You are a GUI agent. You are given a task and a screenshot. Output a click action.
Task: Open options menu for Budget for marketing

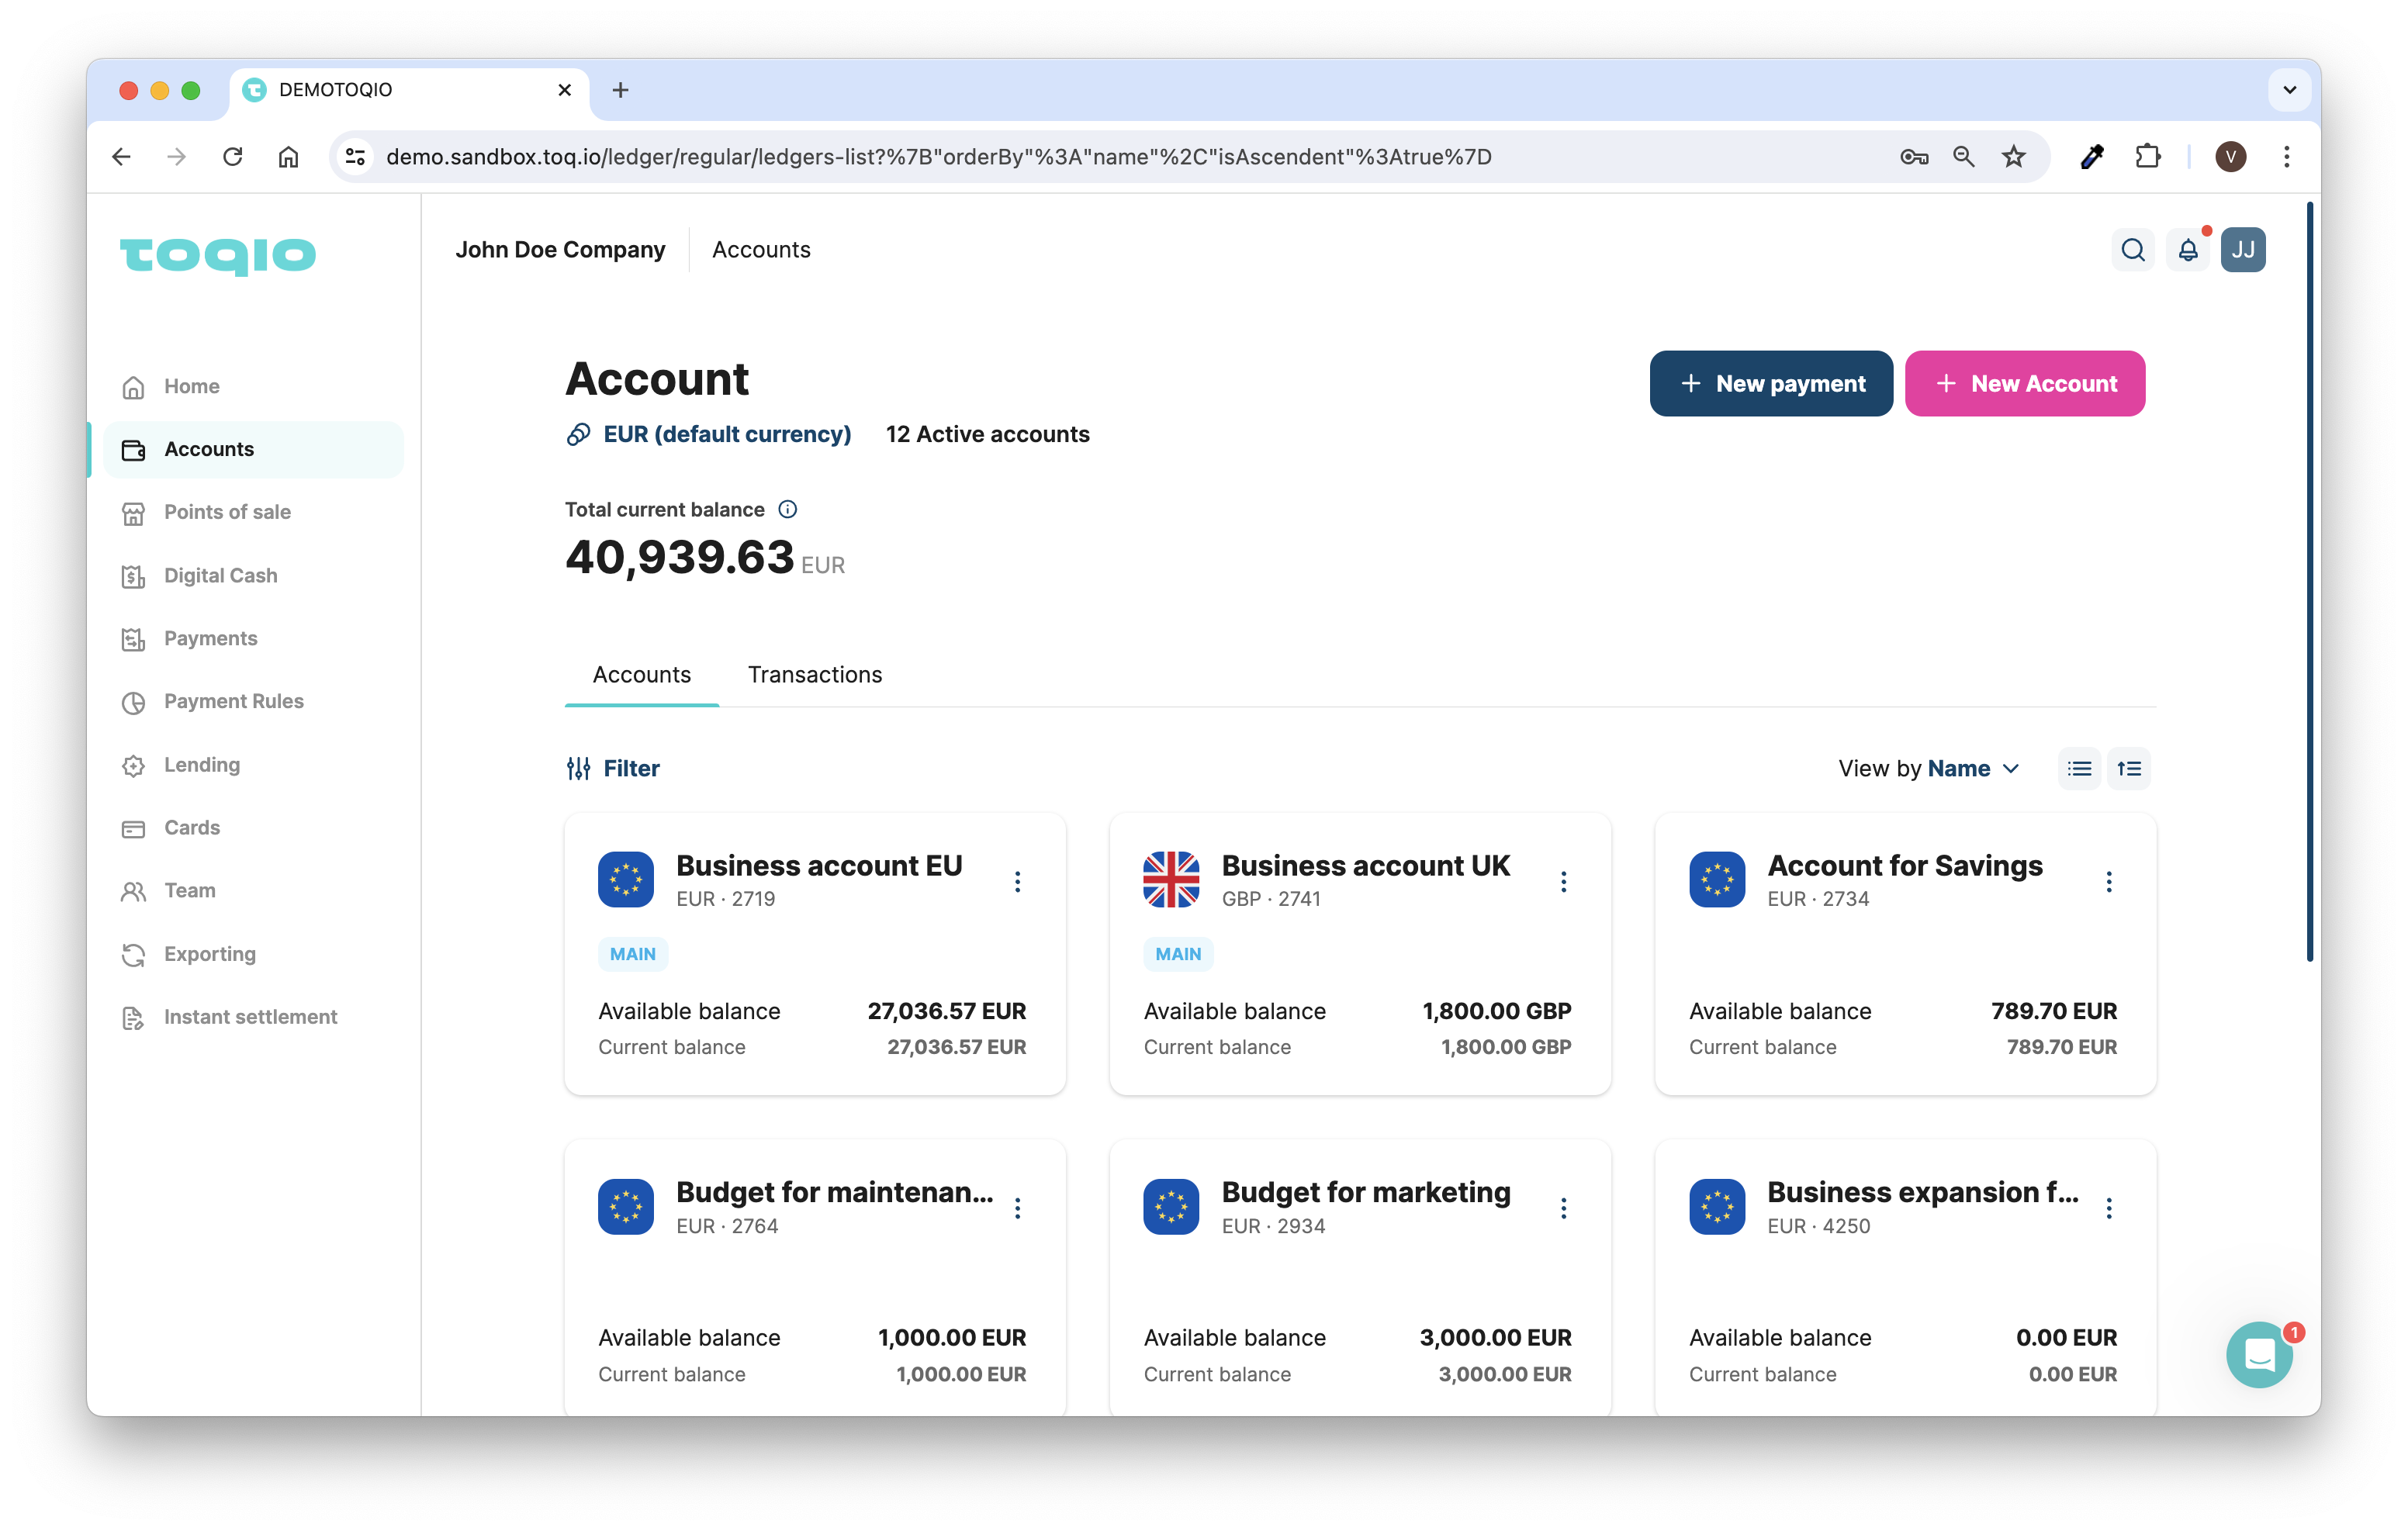coord(1563,1208)
